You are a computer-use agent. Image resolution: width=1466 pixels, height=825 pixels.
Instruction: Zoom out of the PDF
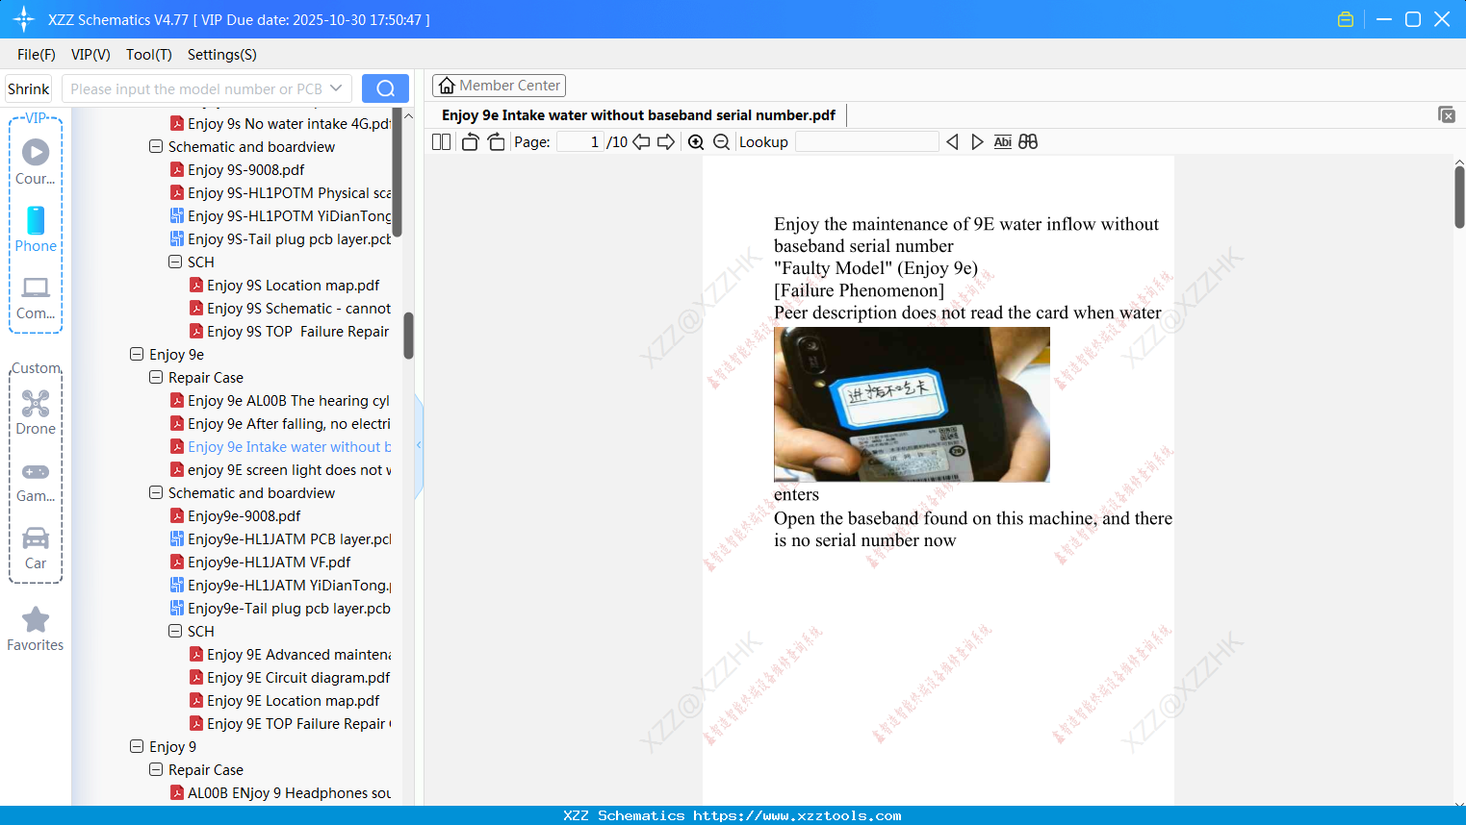coord(721,141)
